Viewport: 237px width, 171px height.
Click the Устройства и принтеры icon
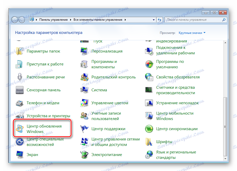pyautogui.click(x=20, y=116)
